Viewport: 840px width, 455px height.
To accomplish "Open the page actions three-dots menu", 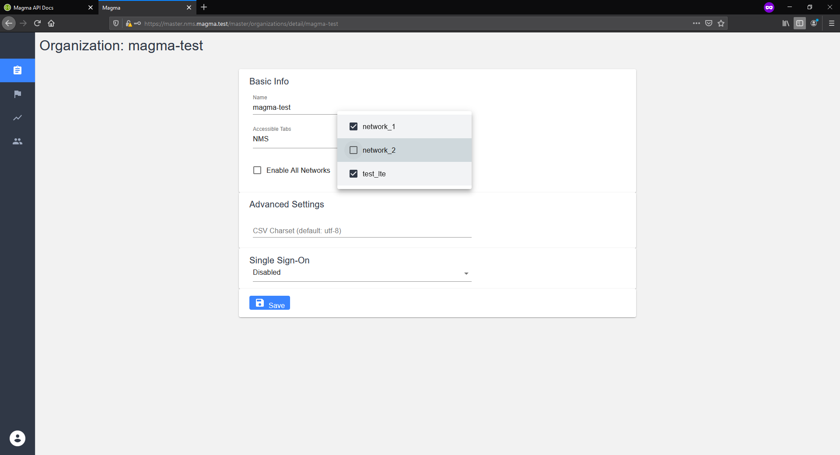I will (696, 24).
